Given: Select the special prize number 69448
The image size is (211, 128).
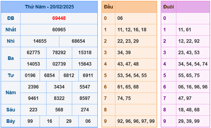Looking at the screenshot, I should [x=59, y=18].
